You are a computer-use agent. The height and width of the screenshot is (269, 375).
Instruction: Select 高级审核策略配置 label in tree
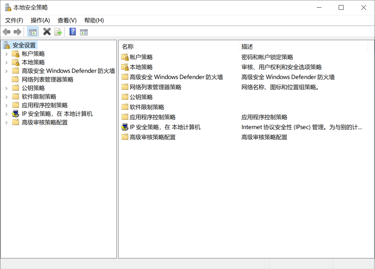tap(45, 123)
